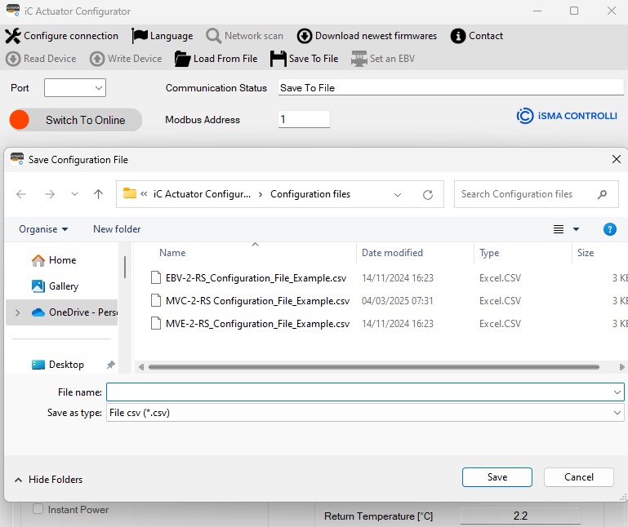628x527 pixels.
Task: Open the Port dropdown
Action: (75, 88)
